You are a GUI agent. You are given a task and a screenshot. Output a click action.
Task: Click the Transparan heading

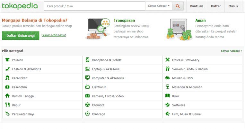coord(124,21)
